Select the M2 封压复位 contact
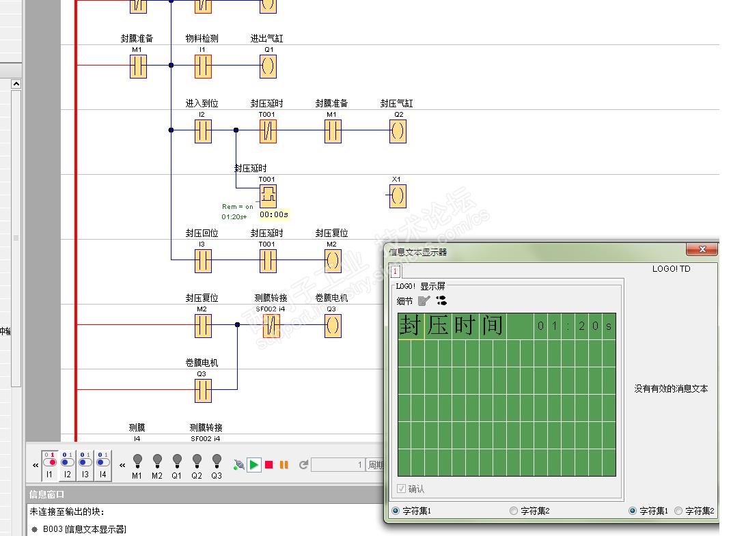The height and width of the screenshot is (536, 731). point(203,325)
